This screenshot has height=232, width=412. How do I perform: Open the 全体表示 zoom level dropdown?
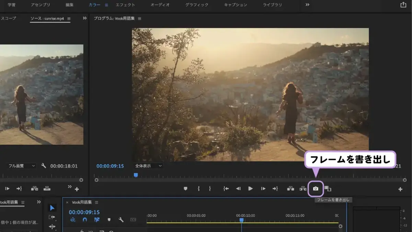point(148,166)
